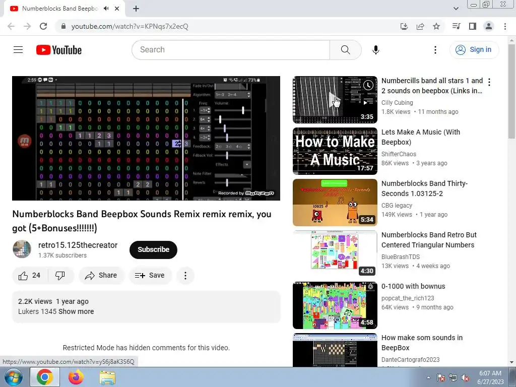
Task: Expand description with Show more
Action: pyautogui.click(x=76, y=311)
